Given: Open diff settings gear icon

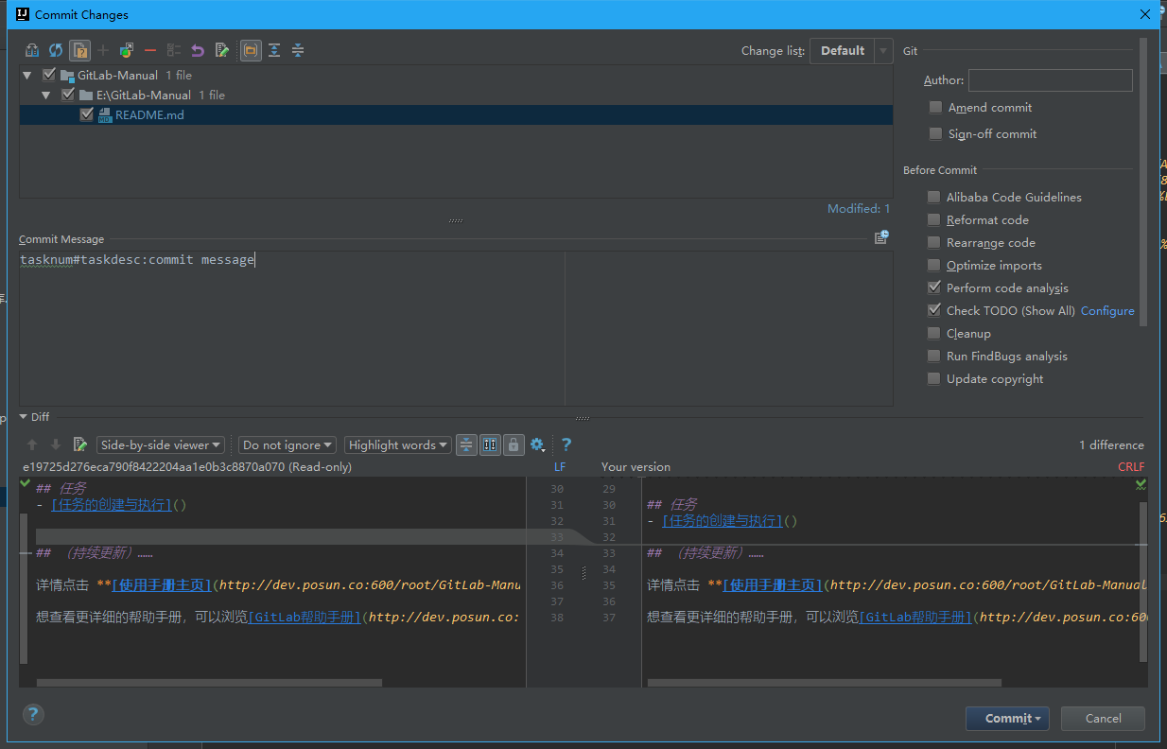Looking at the screenshot, I should tap(537, 444).
